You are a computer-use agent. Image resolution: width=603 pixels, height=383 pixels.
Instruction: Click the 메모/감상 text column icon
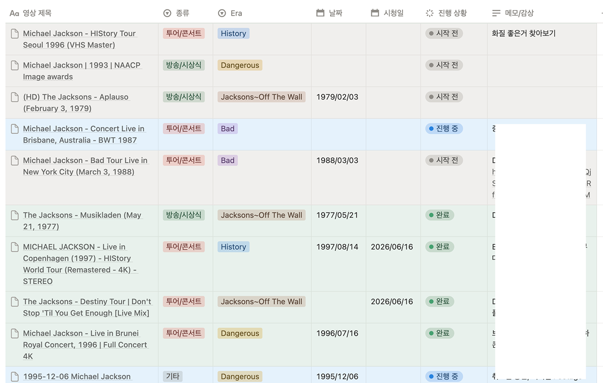point(496,13)
